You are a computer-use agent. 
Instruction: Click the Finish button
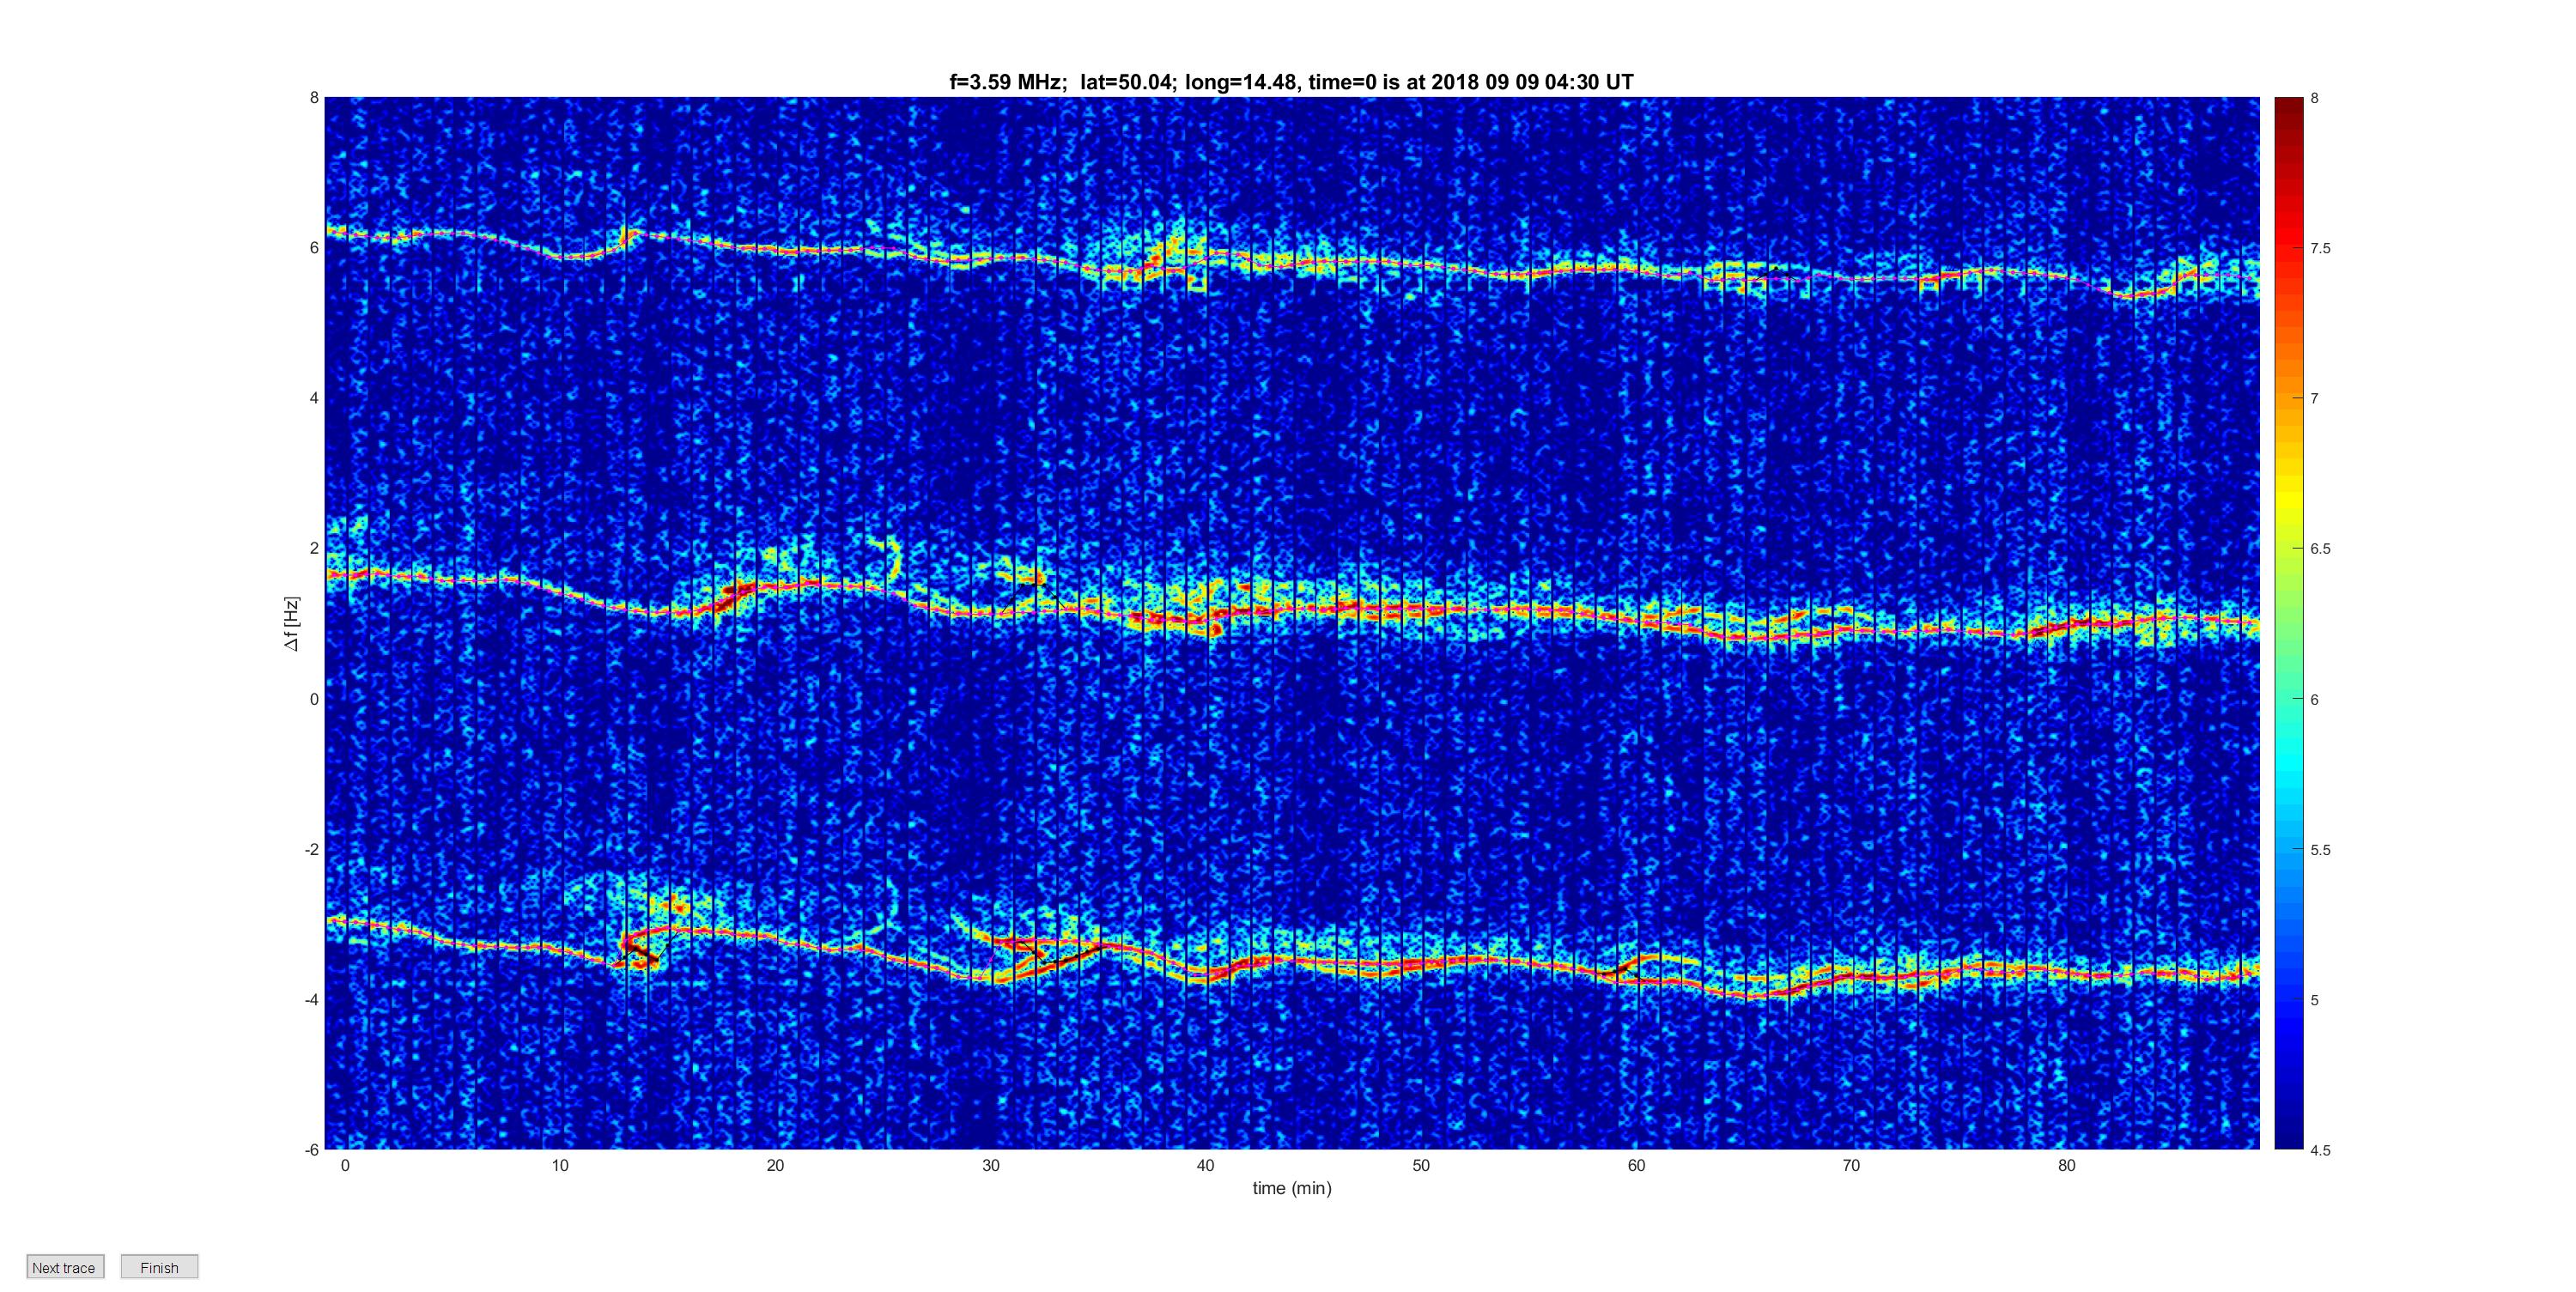tap(159, 1267)
